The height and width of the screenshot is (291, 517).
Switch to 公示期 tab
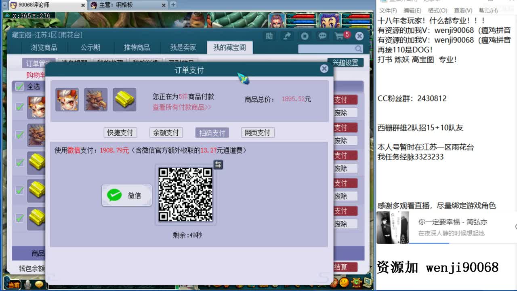coord(90,48)
